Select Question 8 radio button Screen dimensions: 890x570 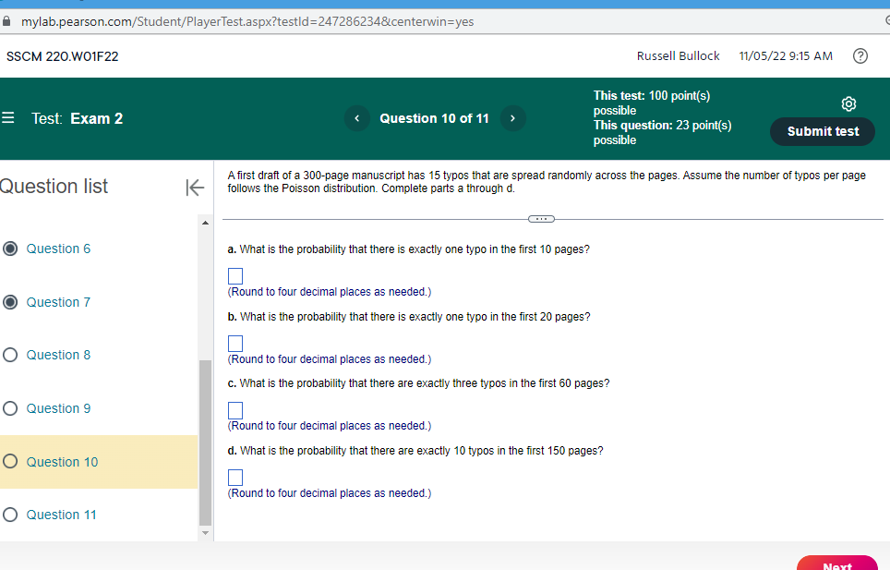click(x=10, y=355)
